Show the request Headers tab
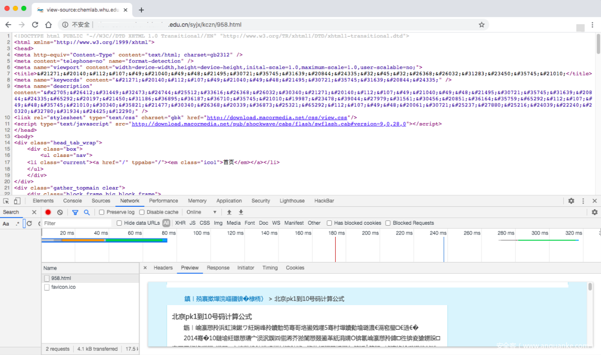 (163, 268)
